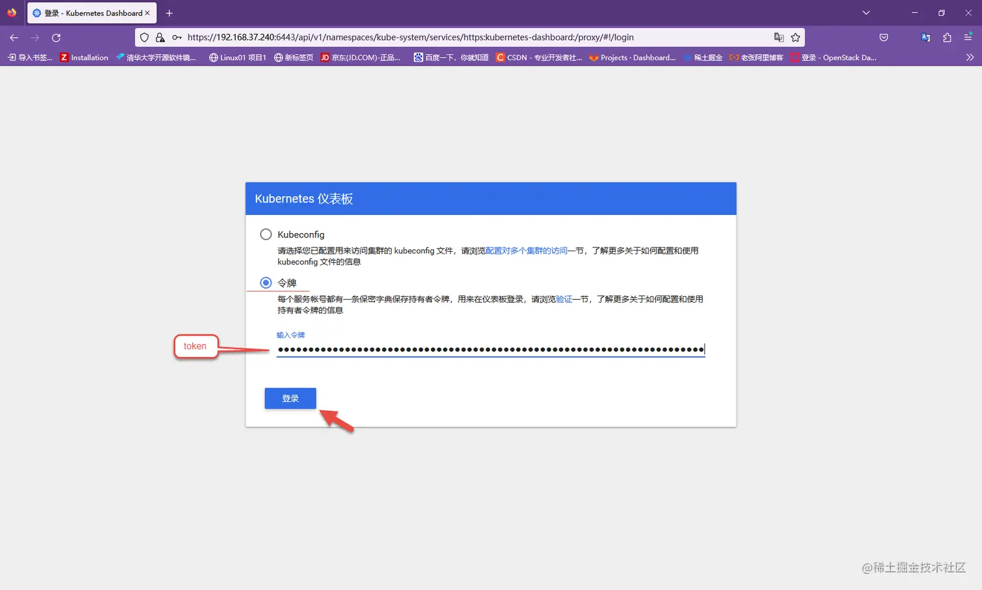Click inside the token input field
Viewport: 982px width, 590px height.
490,349
